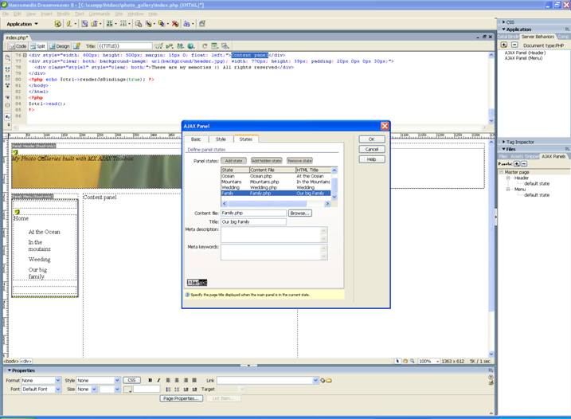Click the text indent icon in Properties
Screen dimensions: 571x419
pos(194,389)
